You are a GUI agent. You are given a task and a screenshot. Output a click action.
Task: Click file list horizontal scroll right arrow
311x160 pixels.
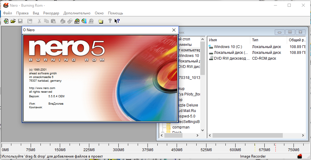(303, 136)
